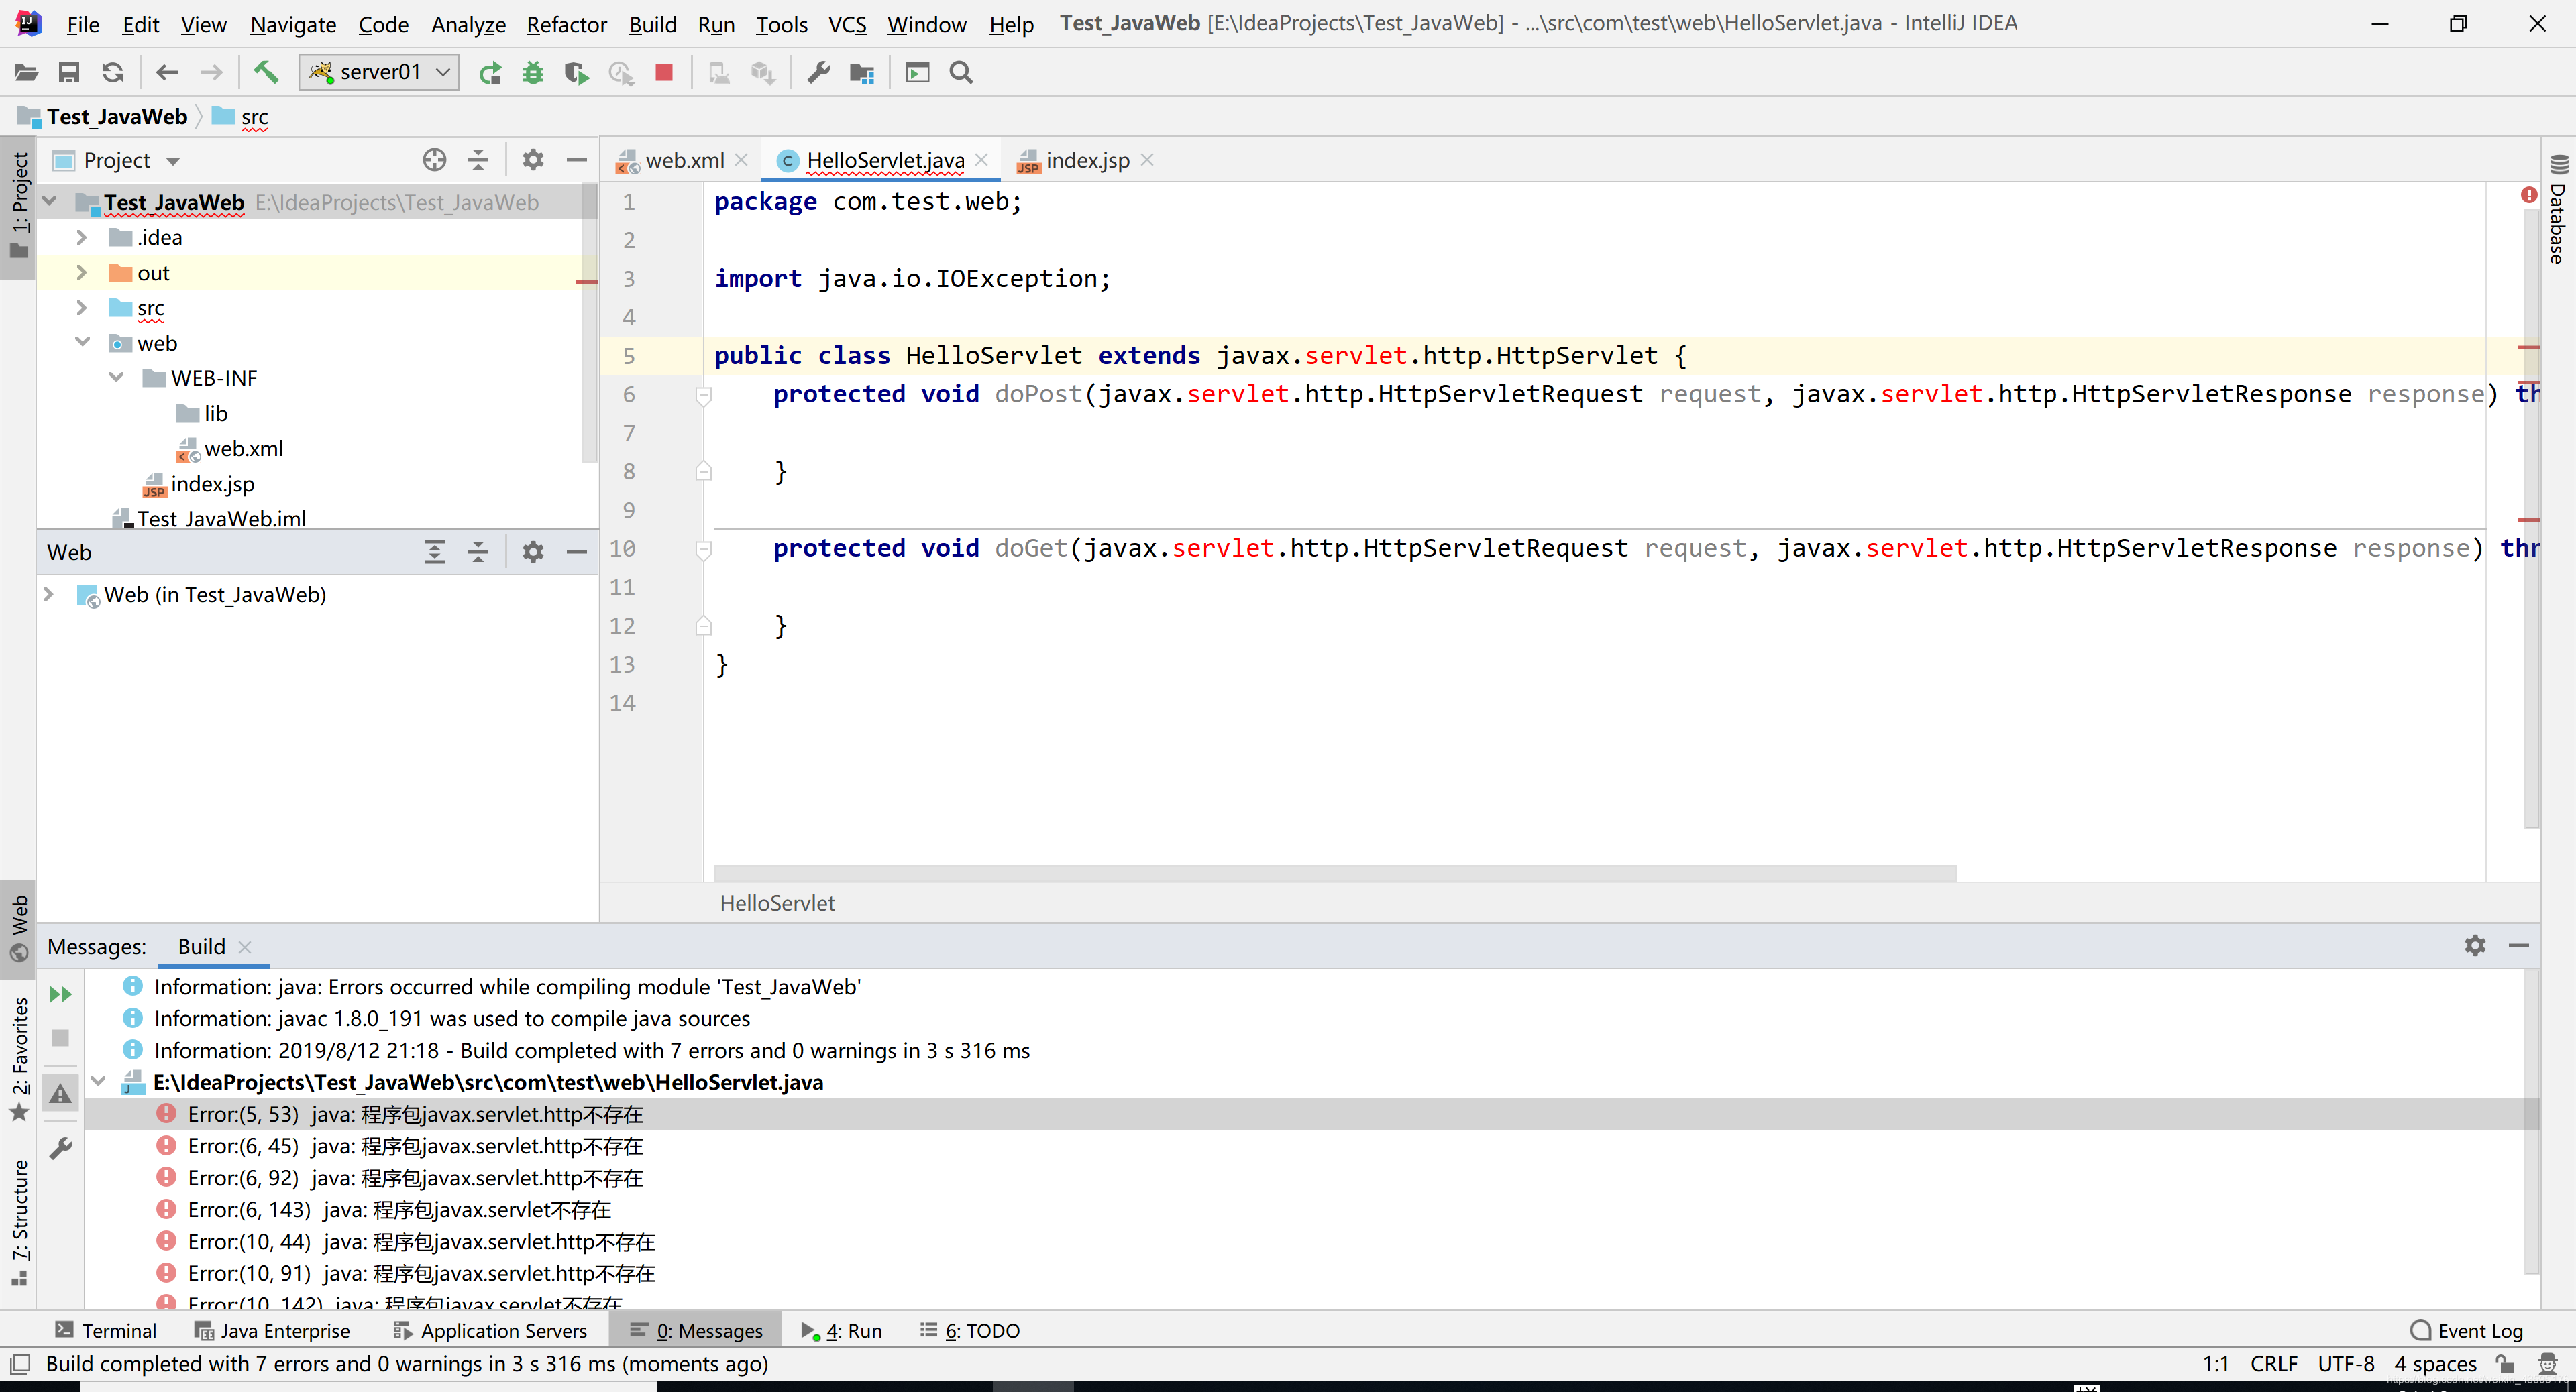Open the server01 run configuration dropdown
Image resolution: width=2576 pixels, height=1392 pixels.
click(x=379, y=72)
